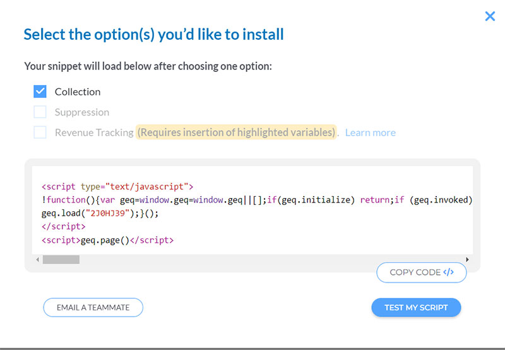The height and width of the screenshot is (350, 505).
Task: Click the EMAIL A TEAMMATE button
Action: point(93,308)
